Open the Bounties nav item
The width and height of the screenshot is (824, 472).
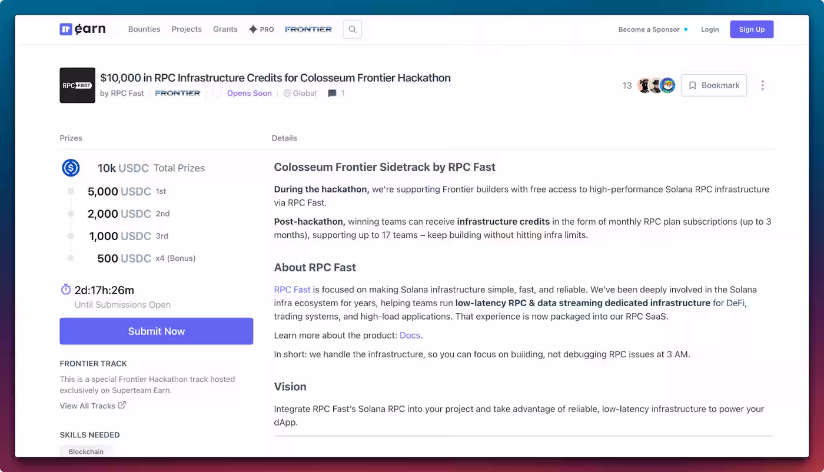pyautogui.click(x=144, y=29)
